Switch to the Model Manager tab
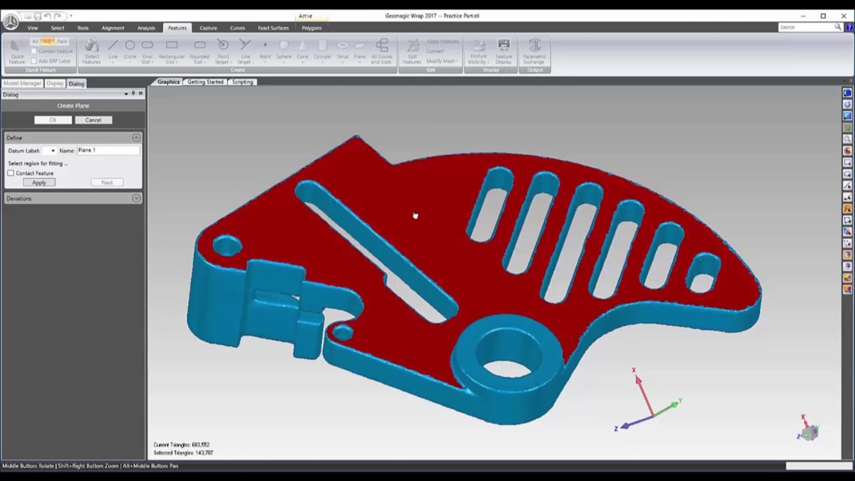Screen dimensions: 855x481 [22, 83]
